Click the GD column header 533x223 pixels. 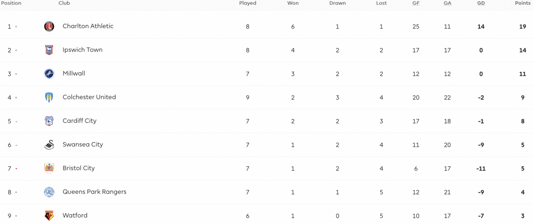pos(481,4)
